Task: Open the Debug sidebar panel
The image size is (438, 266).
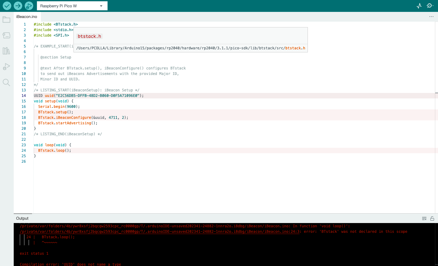Action: point(6,66)
